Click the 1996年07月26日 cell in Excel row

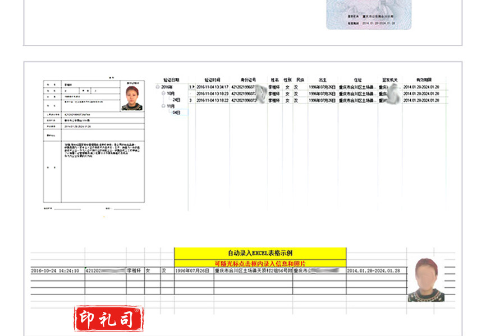point(193,271)
